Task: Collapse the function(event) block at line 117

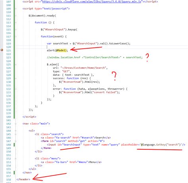Action: (15, 36)
